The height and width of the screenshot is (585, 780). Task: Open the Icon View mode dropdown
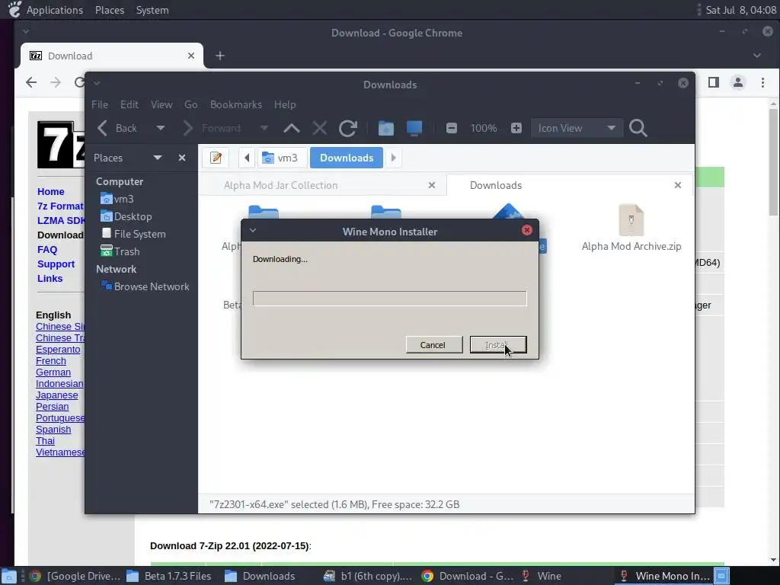point(577,128)
